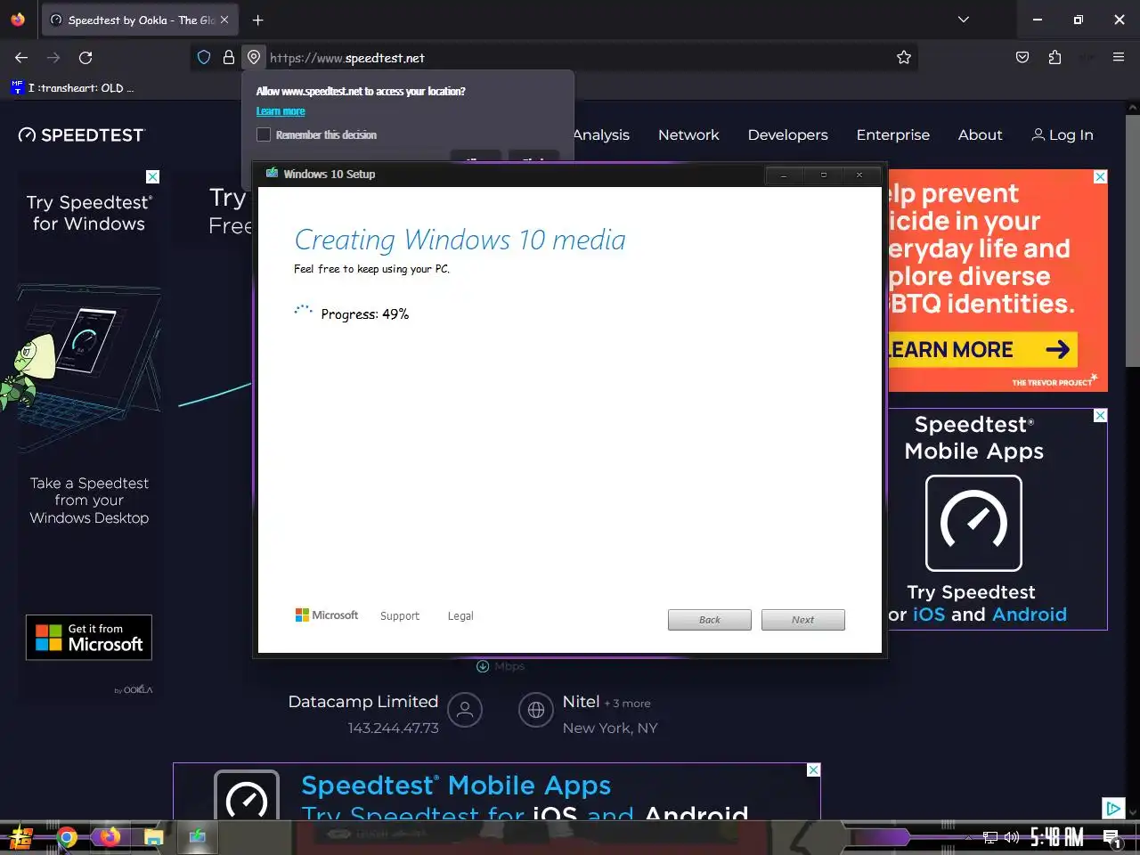Click Log In link
Viewport: 1140px width, 855px height.
click(1063, 135)
